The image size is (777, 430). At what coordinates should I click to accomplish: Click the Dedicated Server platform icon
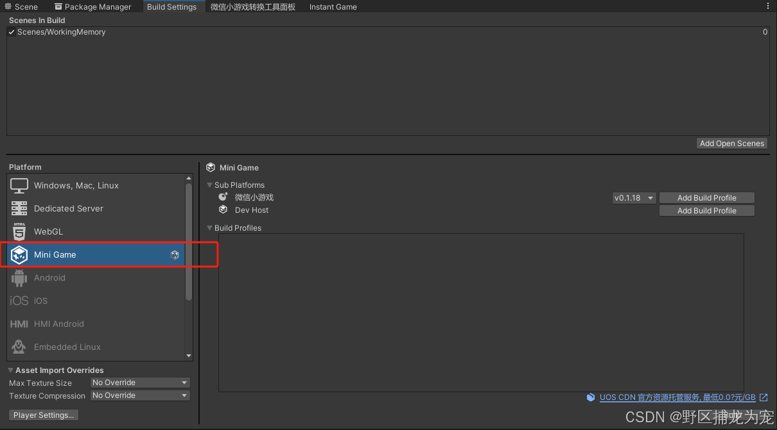(19, 208)
